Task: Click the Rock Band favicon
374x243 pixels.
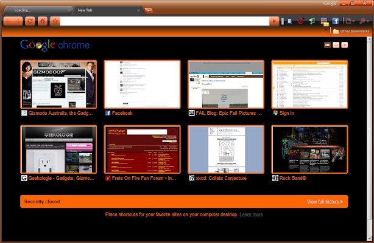Action: [275, 178]
